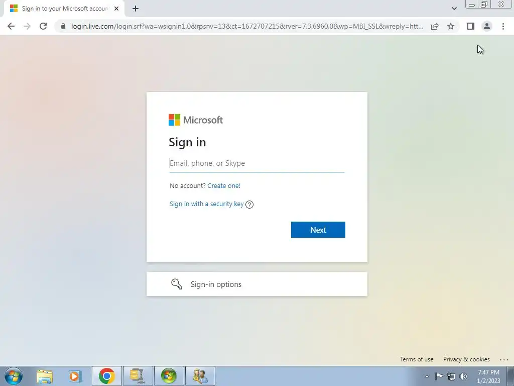Image resolution: width=514 pixels, height=386 pixels.
Task: Click the Next button
Action: [x=318, y=230]
